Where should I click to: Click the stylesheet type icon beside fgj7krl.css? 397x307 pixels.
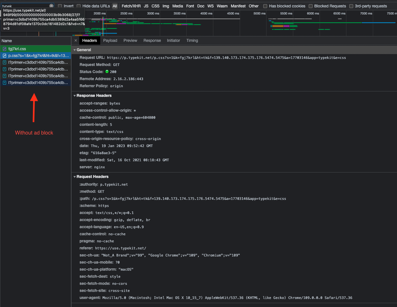coord(4,49)
